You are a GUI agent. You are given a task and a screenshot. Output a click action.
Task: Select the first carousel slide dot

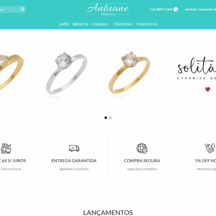tap(106, 118)
